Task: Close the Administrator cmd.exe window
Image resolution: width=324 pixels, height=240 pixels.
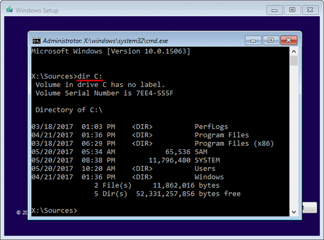Action: (x=288, y=41)
